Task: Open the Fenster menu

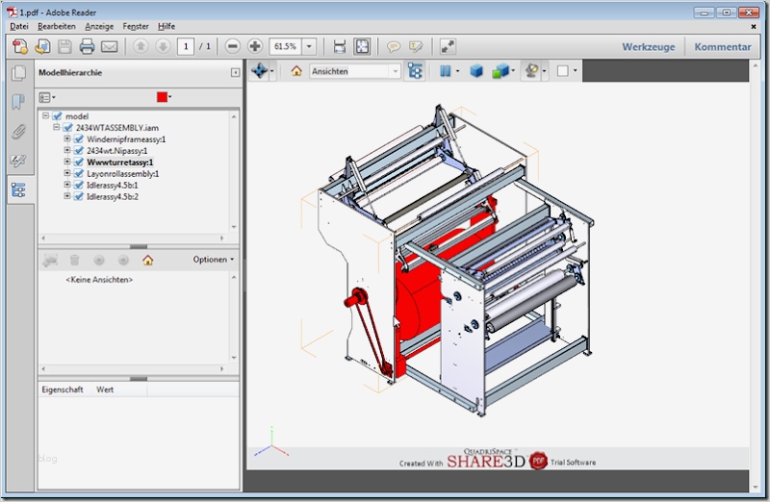Action: point(136,26)
